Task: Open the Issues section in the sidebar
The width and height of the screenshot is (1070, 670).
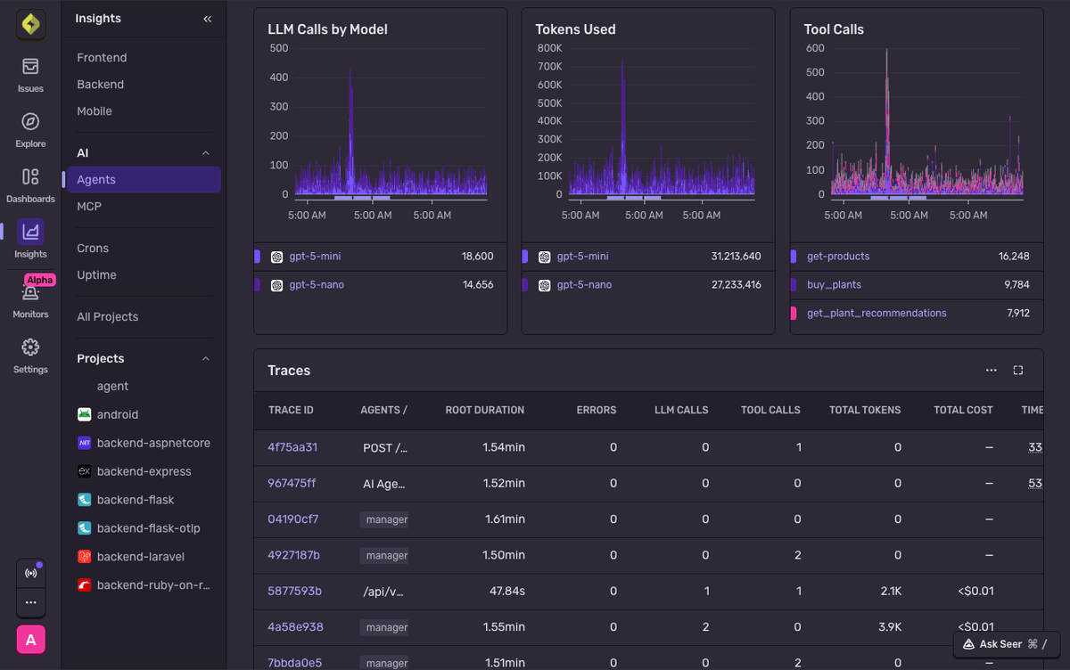Action: (x=30, y=75)
